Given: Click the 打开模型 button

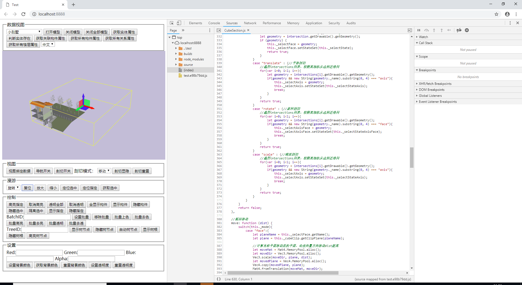Looking at the screenshot, I should 53,32.
